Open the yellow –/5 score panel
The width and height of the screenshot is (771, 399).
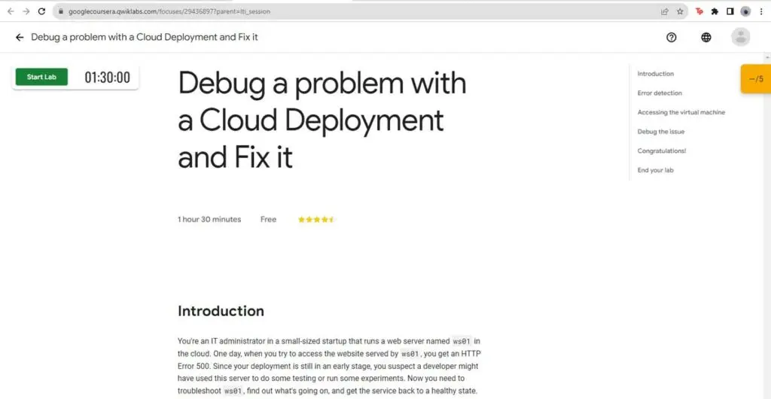(756, 79)
